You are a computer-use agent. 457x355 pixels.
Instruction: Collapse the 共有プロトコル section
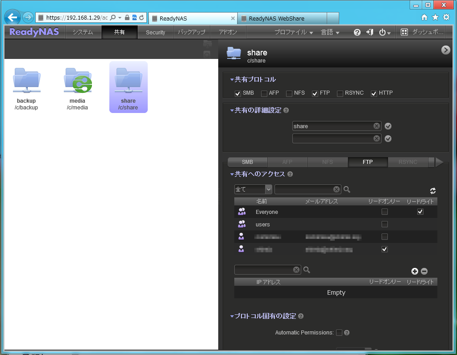(232, 80)
